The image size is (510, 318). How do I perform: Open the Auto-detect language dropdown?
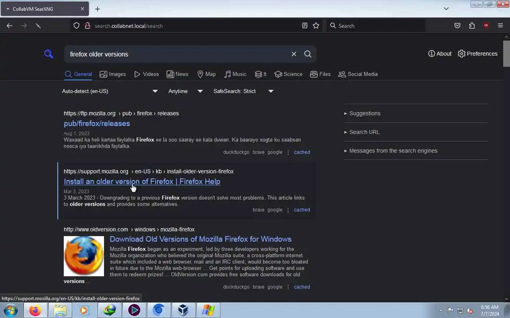(x=110, y=91)
